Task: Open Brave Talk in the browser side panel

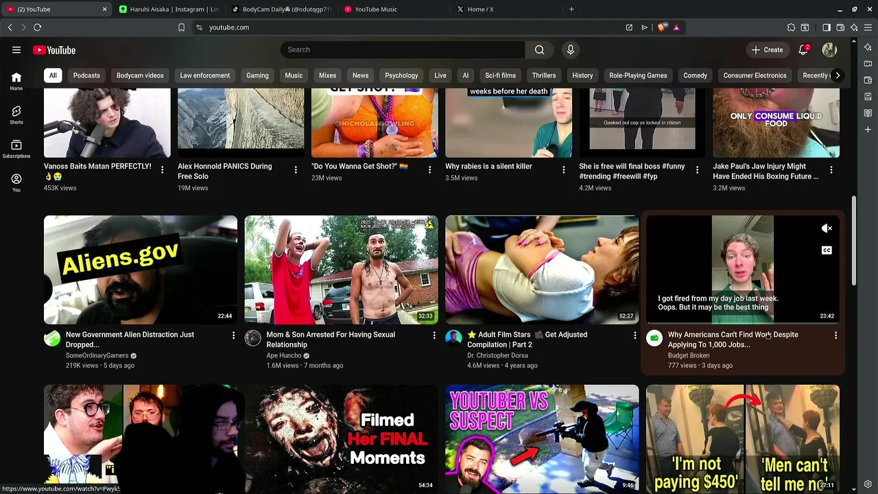Action: (x=868, y=64)
